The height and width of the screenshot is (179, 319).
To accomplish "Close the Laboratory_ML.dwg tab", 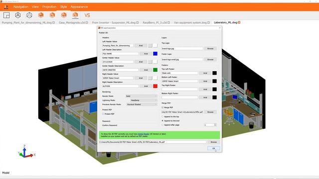I will click(239, 22).
